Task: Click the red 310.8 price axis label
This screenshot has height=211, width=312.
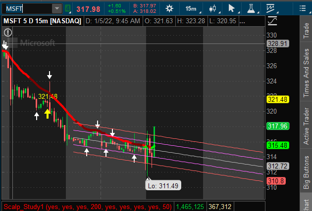Action: click(276, 181)
